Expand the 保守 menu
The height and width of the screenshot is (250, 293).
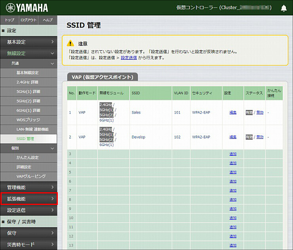pos(29,233)
